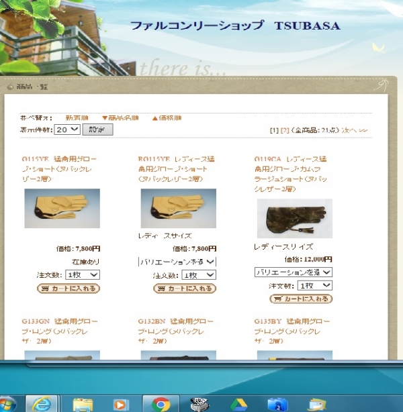Go to page 2 of products
Screen dimensions: 403x412
pyautogui.click(x=284, y=130)
